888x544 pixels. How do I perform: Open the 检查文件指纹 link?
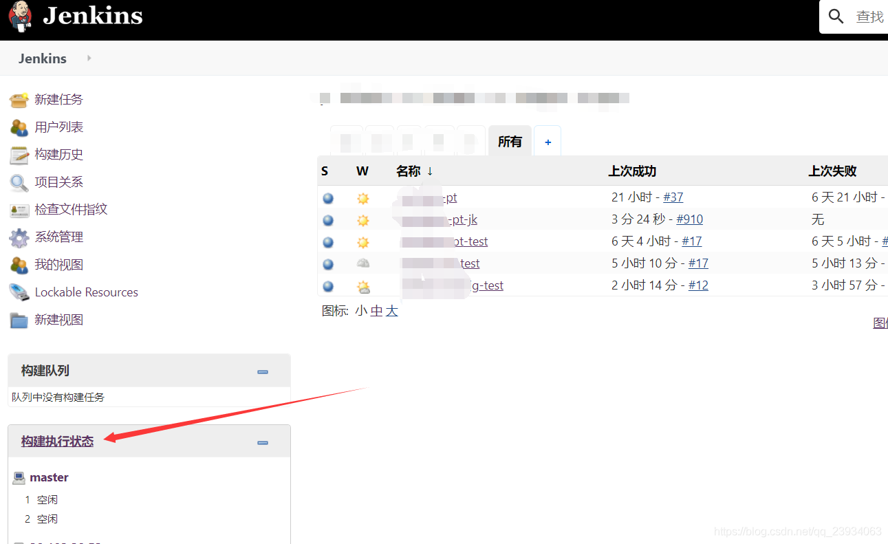[x=72, y=210]
